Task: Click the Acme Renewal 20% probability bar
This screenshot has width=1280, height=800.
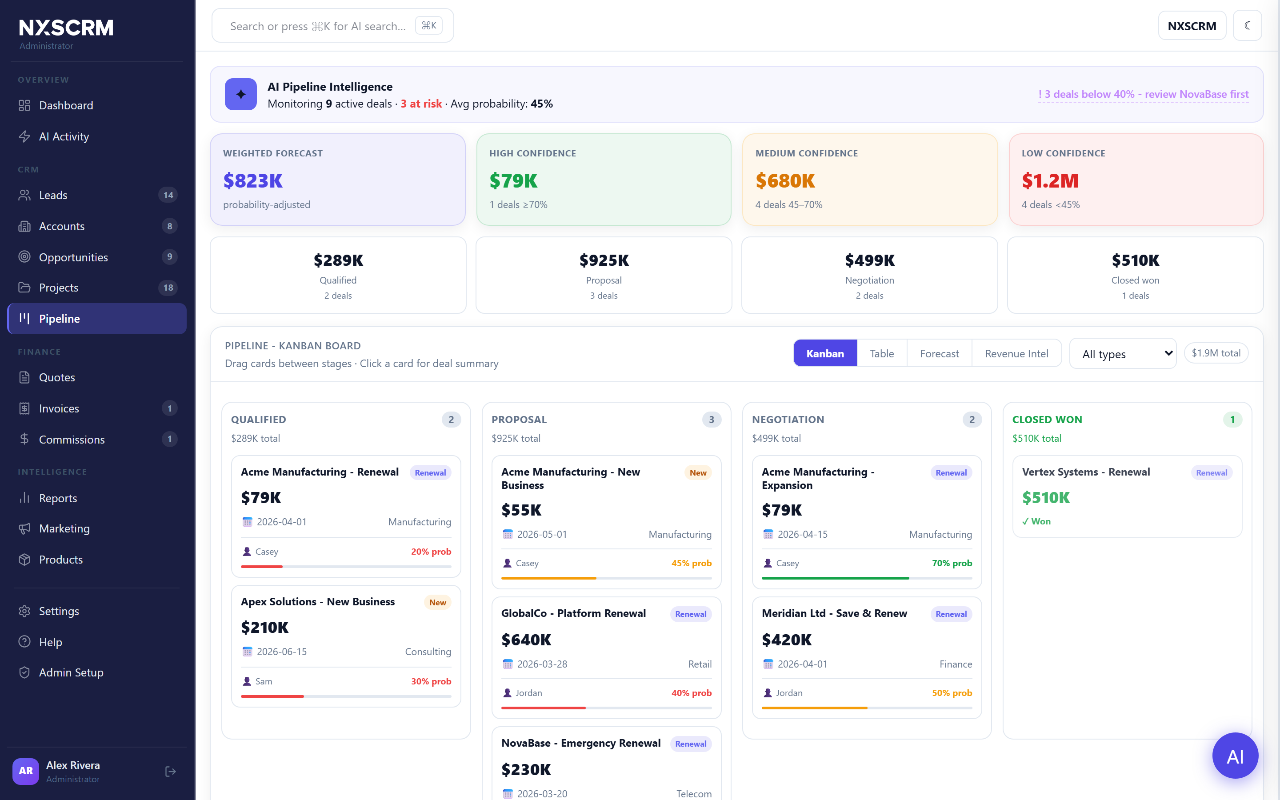Action: pyautogui.click(x=346, y=567)
